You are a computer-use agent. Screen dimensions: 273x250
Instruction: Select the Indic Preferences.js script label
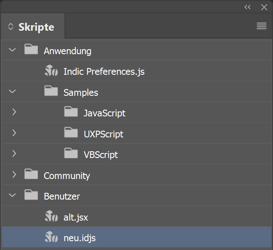click(104, 71)
